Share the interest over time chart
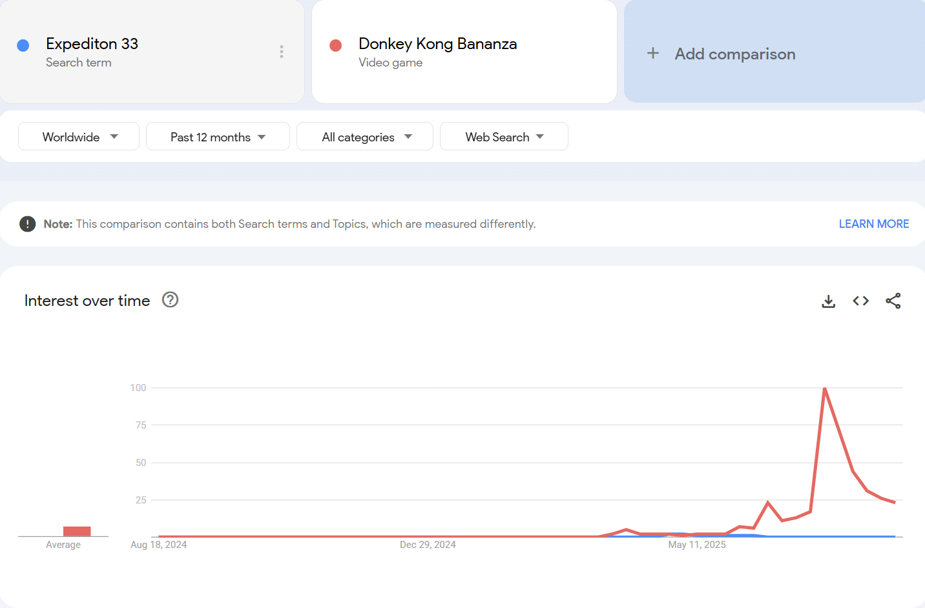This screenshot has height=608, width=925. [x=893, y=301]
